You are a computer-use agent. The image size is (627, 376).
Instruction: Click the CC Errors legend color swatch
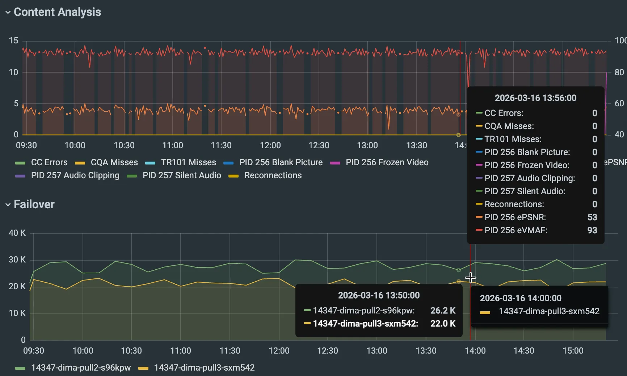20,163
